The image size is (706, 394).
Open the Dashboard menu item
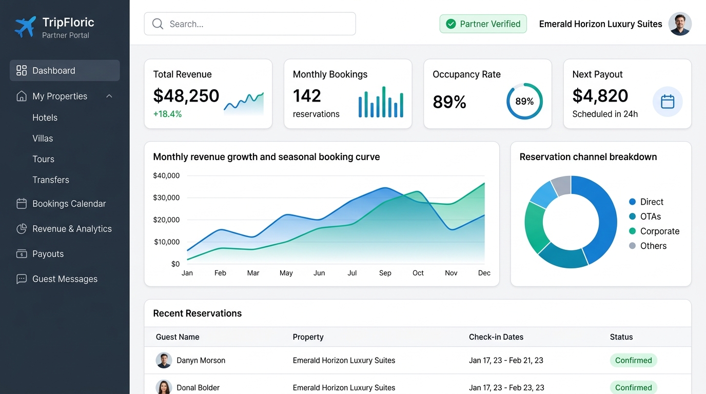click(65, 70)
